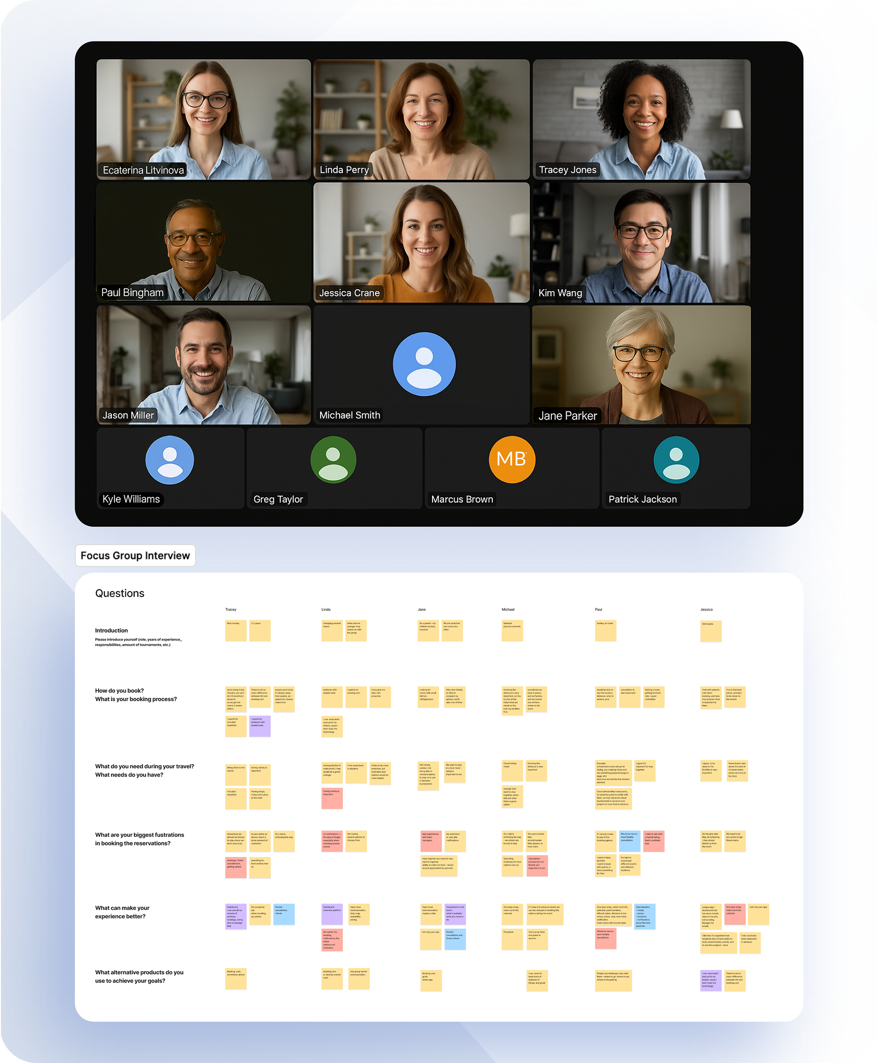Click the Focus Group Interview label
This screenshot has height=1063, width=878.
pyautogui.click(x=135, y=555)
